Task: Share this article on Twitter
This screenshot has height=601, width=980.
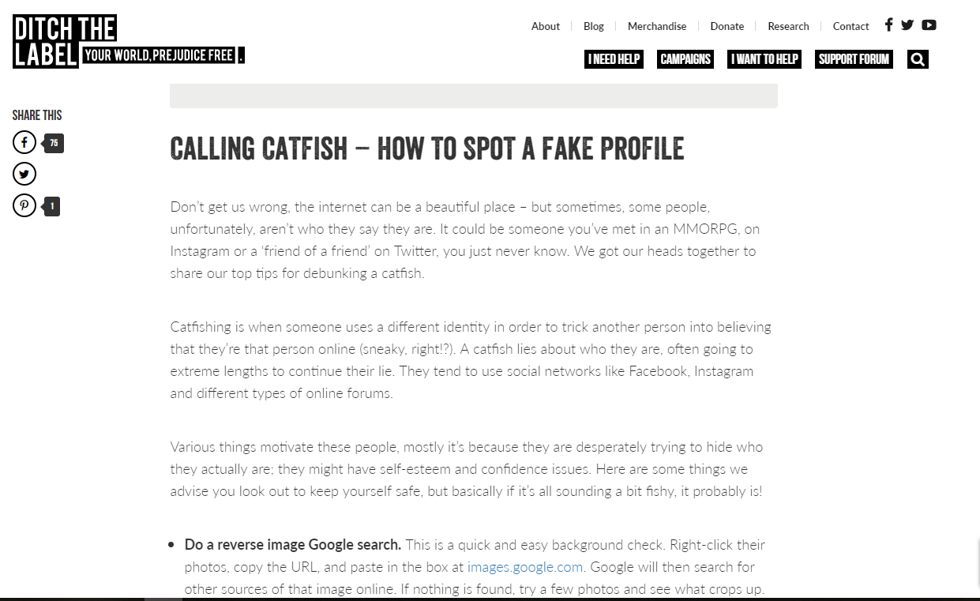Action: point(24,174)
